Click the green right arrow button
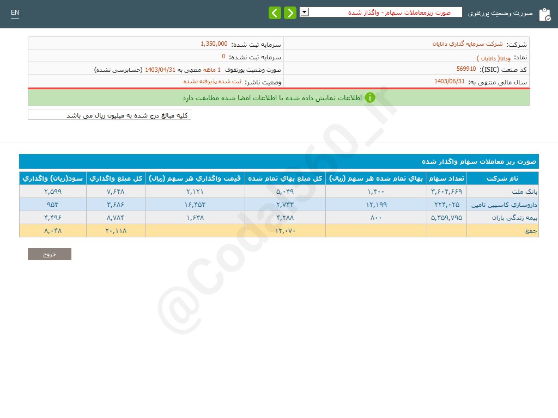 point(290,13)
